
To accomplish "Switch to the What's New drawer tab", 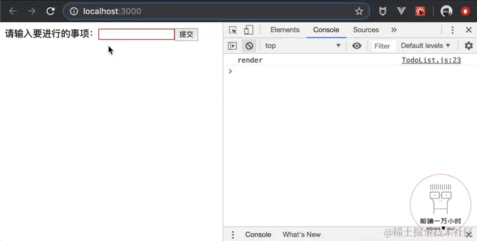I will click(301, 234).
